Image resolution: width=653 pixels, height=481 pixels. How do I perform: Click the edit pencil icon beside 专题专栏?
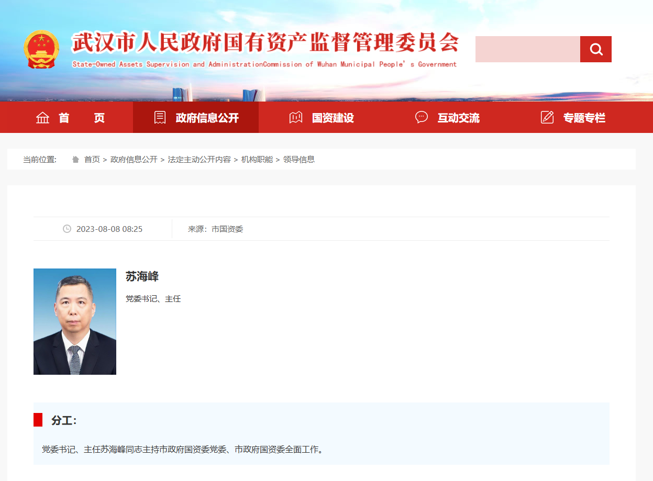pos(547,117)
